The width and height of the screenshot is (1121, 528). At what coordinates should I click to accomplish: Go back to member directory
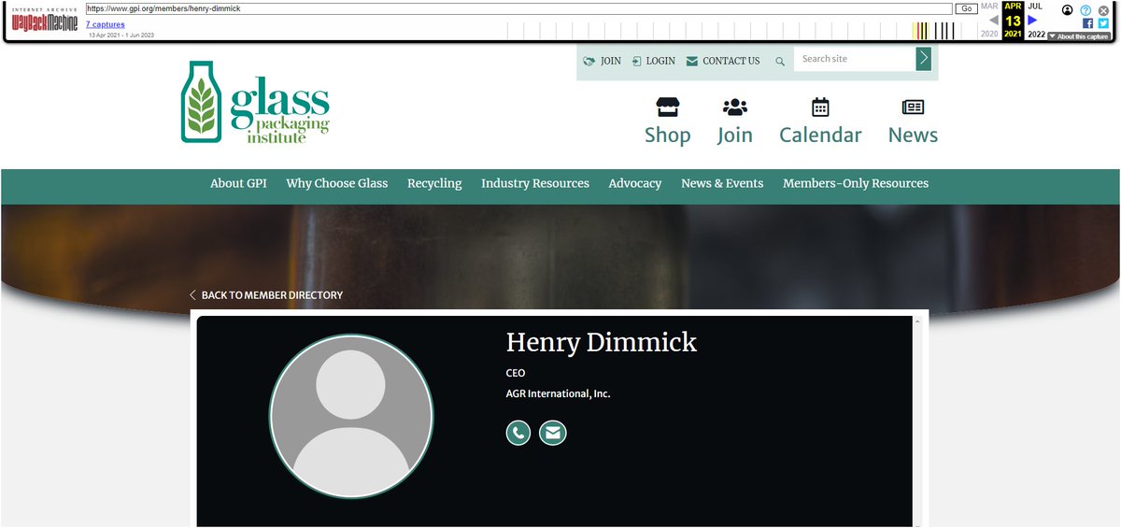pos(266,295)
